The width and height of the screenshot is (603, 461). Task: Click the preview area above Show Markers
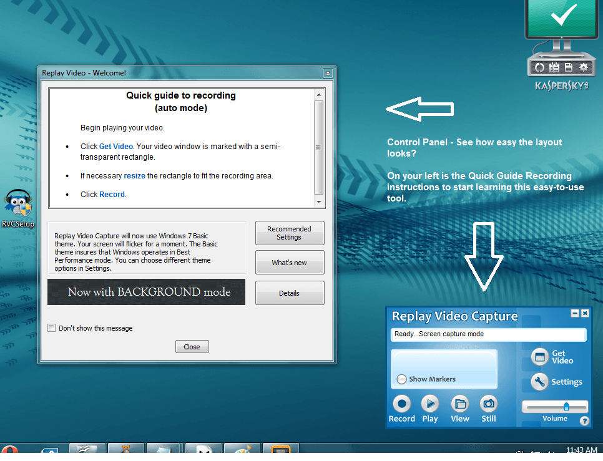[444, 361]
